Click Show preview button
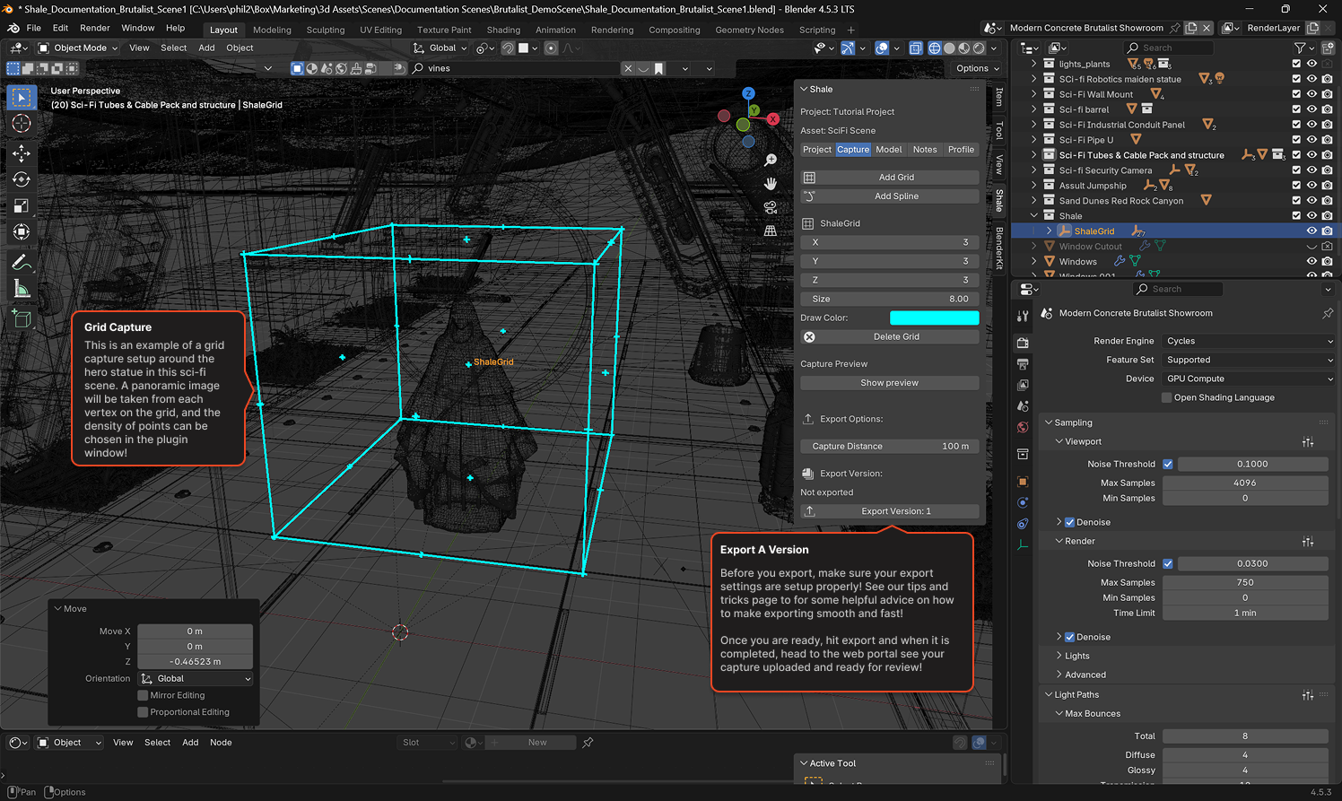 pyautogui.click(x=889, y=383)
